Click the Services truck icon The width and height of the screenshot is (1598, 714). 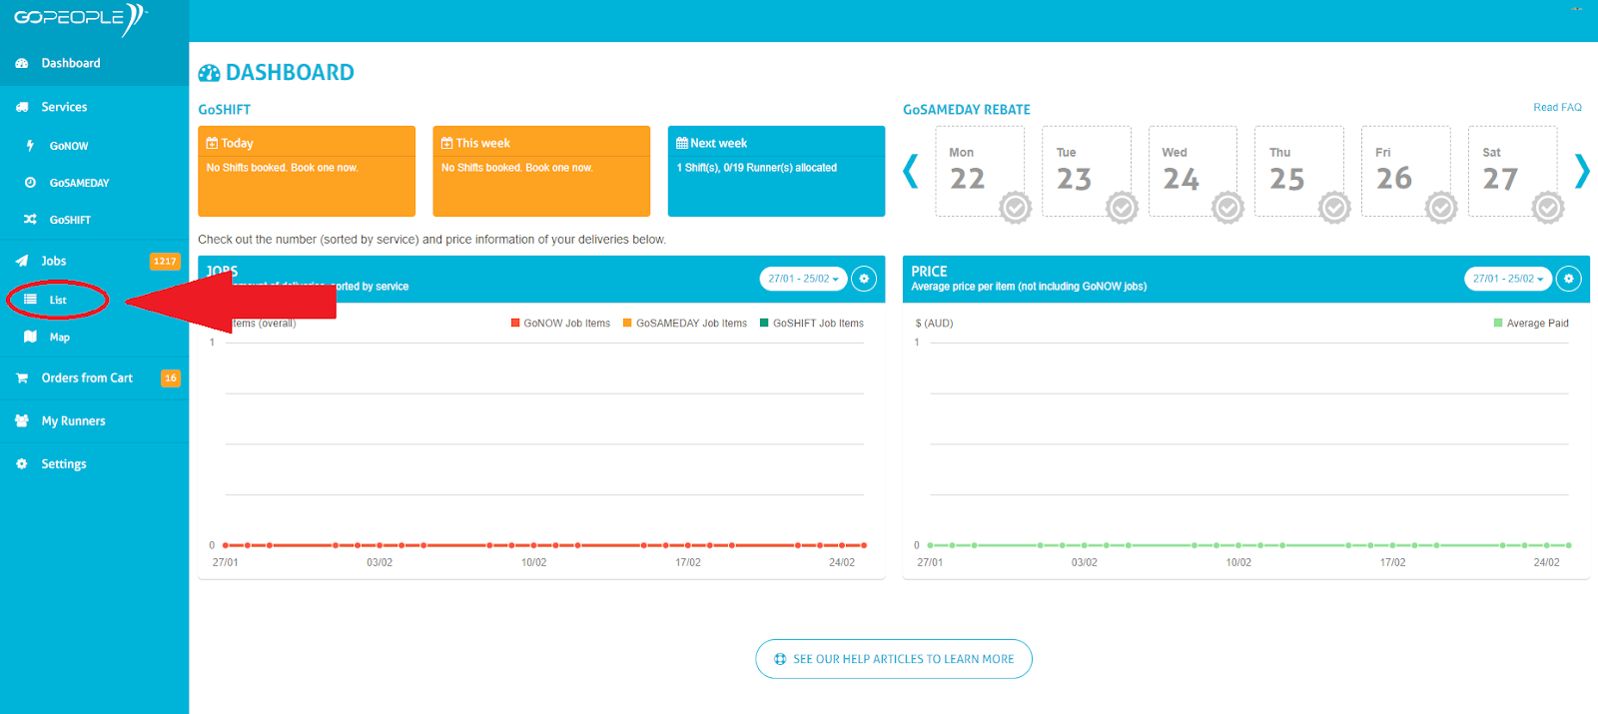(x=22, y=107)
